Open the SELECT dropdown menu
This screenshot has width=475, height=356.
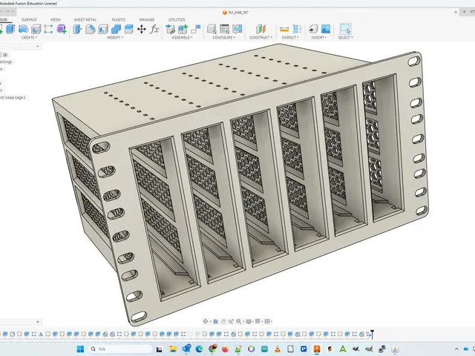tap(345, 38)
